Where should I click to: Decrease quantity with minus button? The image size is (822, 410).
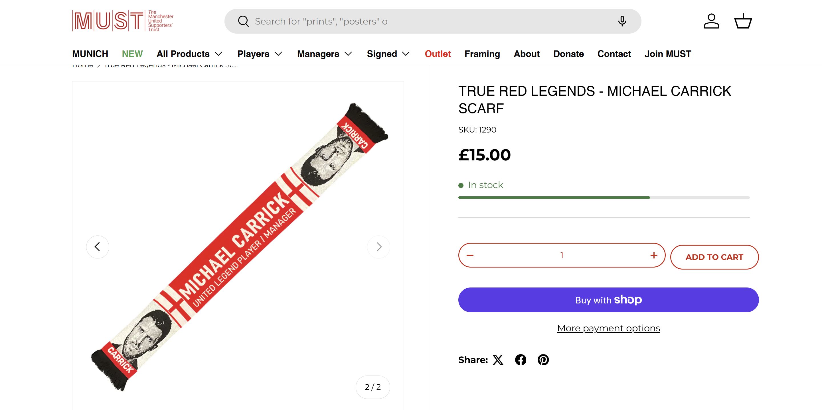(470, 255)
